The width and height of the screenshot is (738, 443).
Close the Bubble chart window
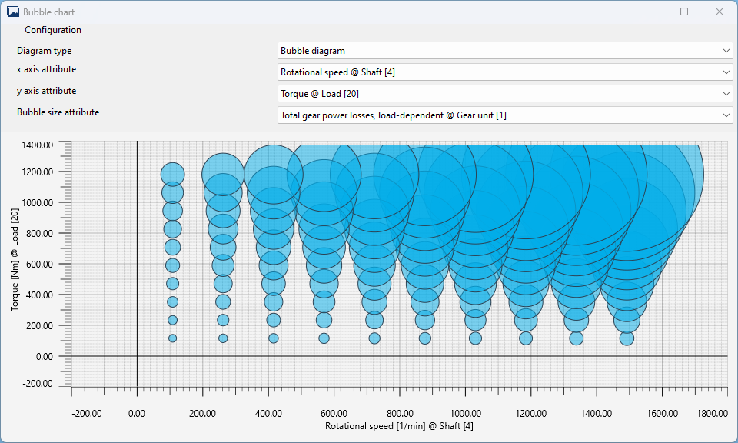coord(720,12)
